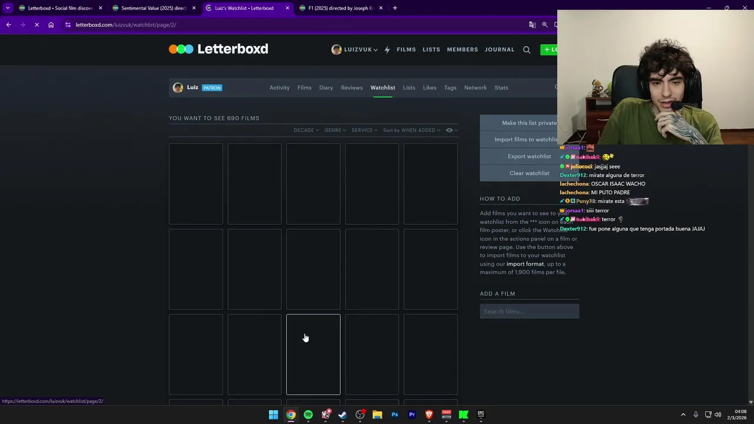Image resolution: width=754 pixels, height=424 pixels.
Task: Open the LISTS nav menu
Action: tap(431, 49)
